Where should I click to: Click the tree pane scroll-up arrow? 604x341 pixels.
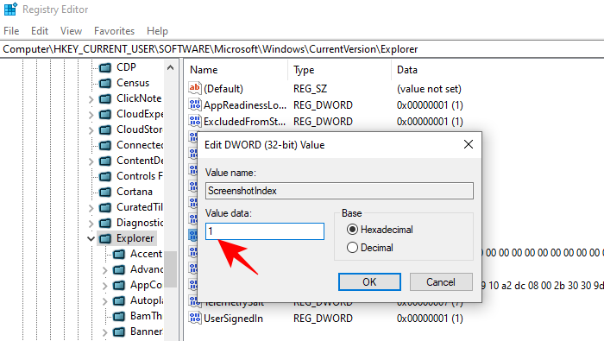tap(170, 68)
